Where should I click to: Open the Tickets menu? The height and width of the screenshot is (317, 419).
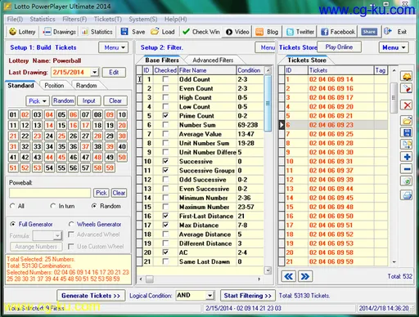[x=108, y=19]
